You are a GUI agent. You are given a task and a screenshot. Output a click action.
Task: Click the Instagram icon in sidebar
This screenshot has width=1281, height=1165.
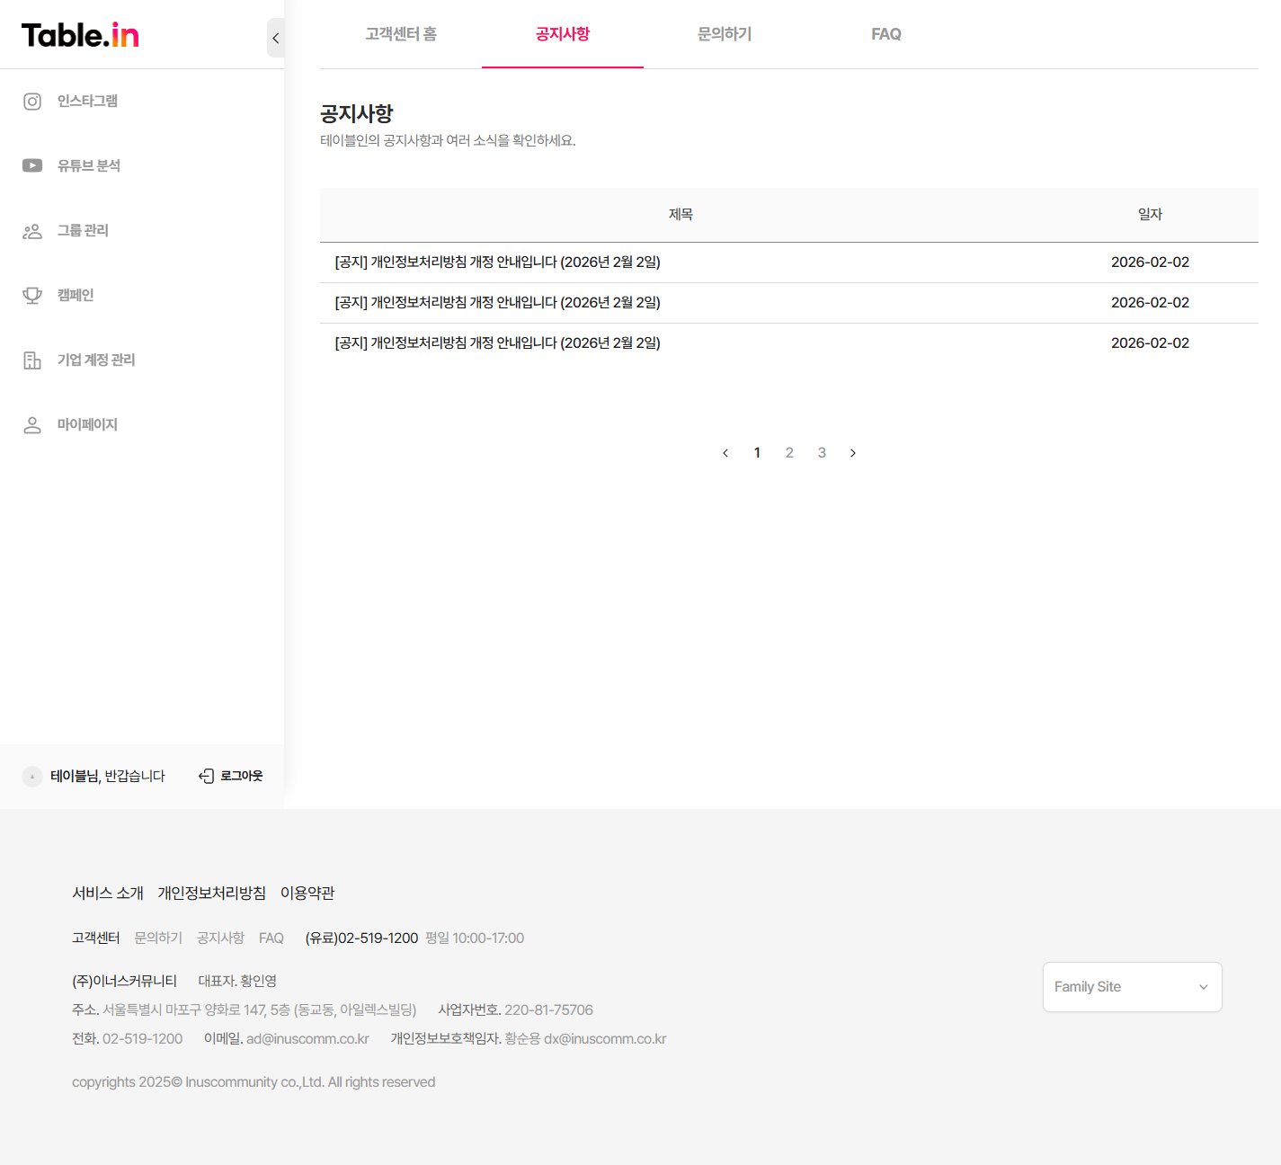pos(32,102)
